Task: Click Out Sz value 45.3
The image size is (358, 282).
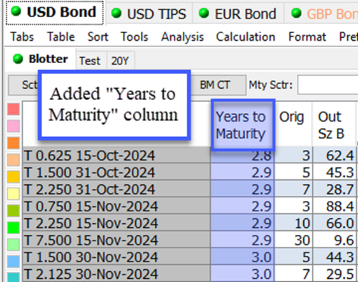Action: pyautogui.click(x=334, y=172)
